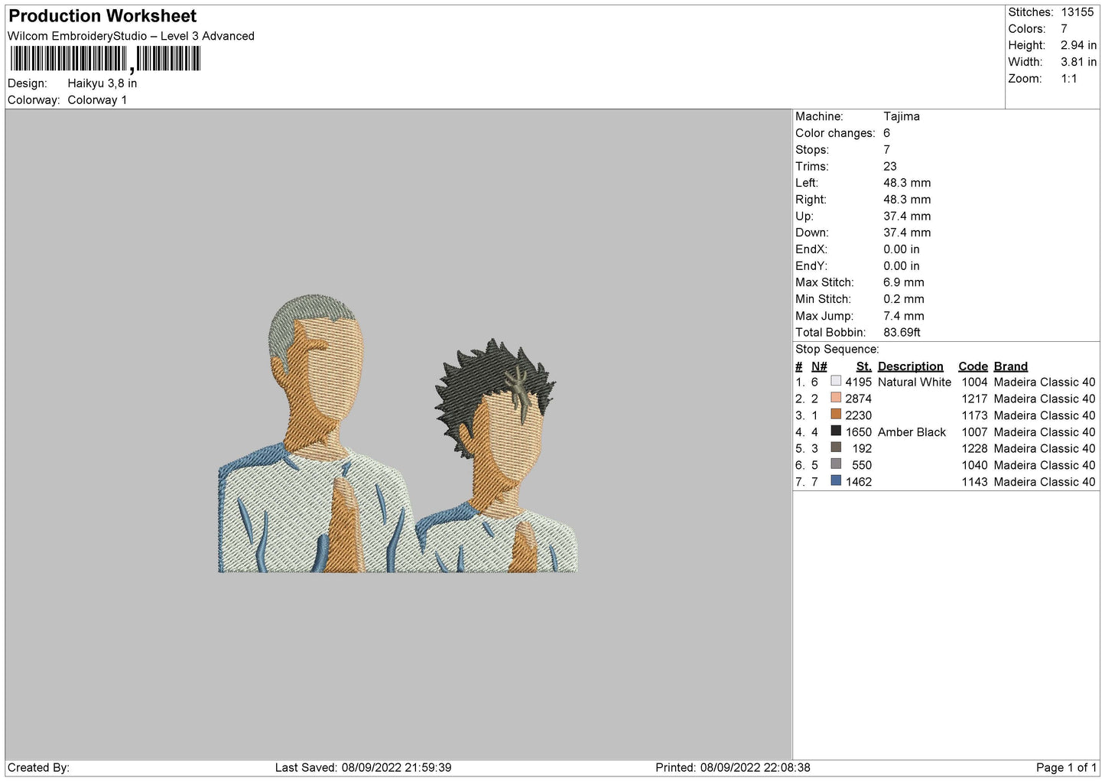The width and height of the screenshot is (1105, 781).
Task: Click the Description column header
Action: [x=910, y=366]
